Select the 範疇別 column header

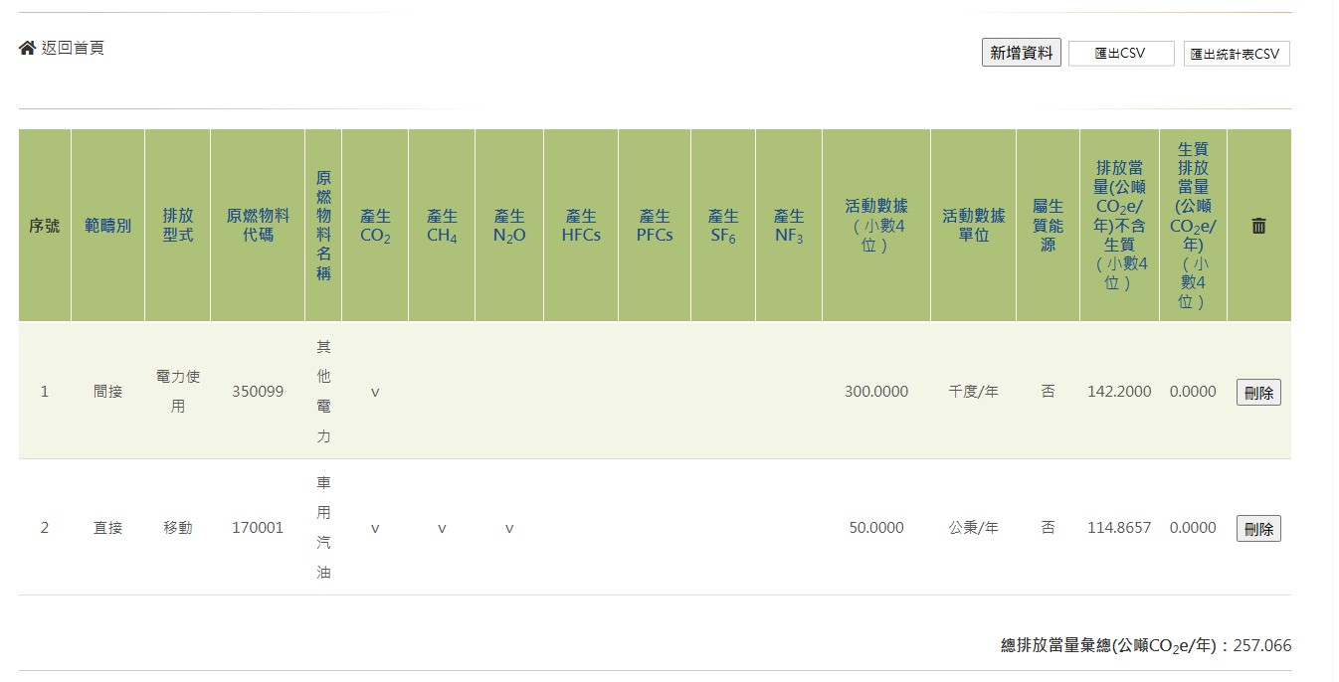coord(107,226)
